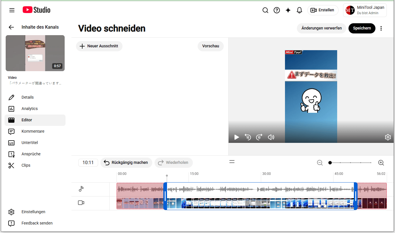Click the 30:00 mark on timeline ruler
The image size is (395, 233).
pyautogui.click(x=267, y=174)
